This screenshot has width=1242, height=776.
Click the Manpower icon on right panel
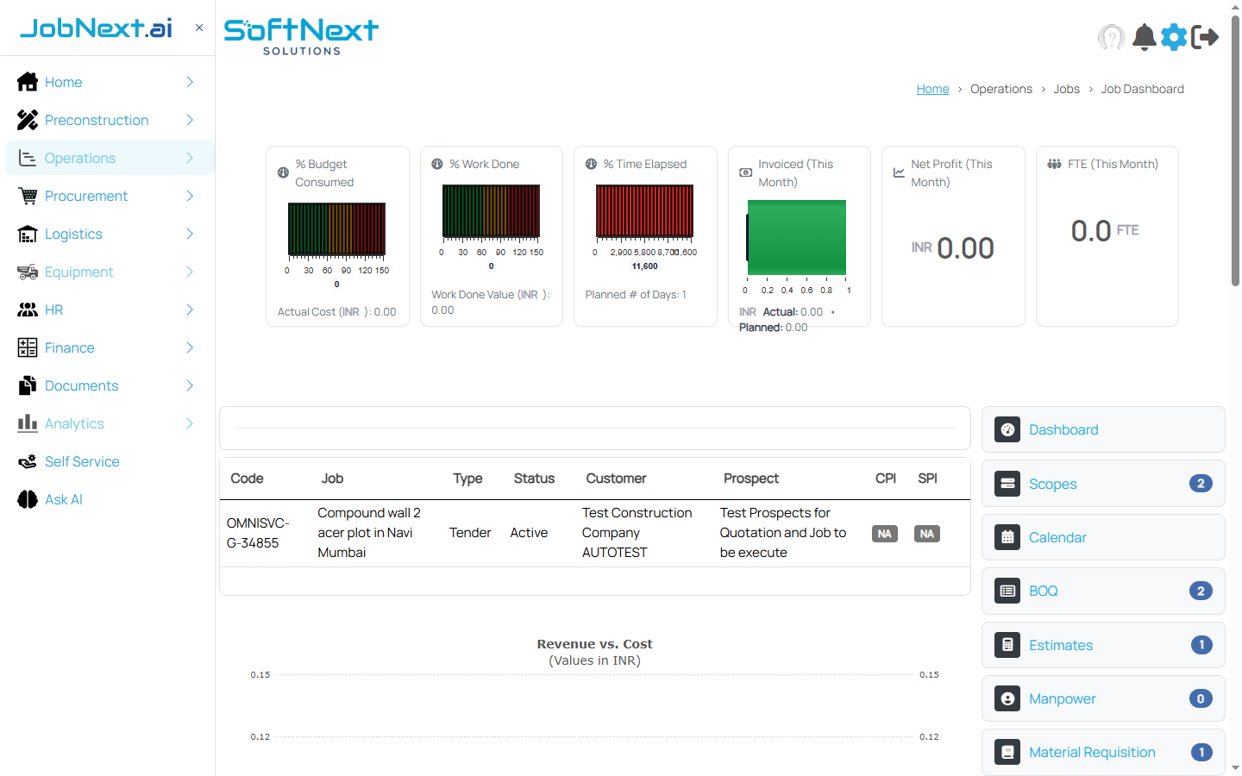click(x=1007, y=698)
